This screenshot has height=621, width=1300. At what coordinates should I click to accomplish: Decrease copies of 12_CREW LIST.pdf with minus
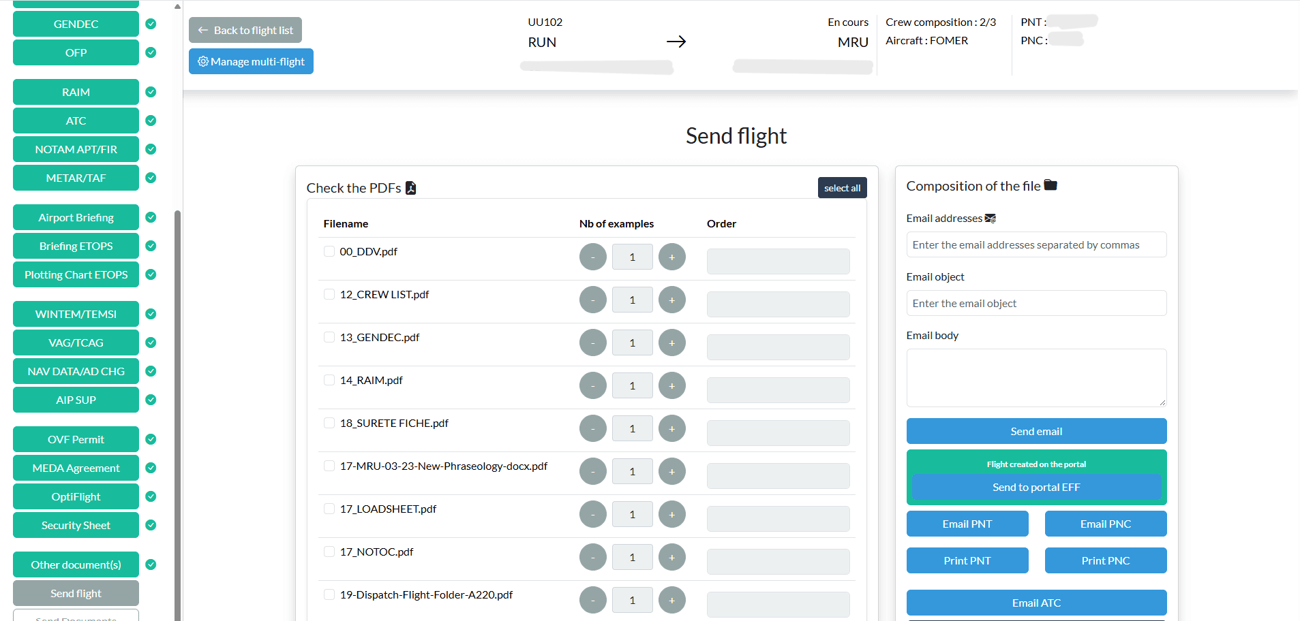[593, 300]
